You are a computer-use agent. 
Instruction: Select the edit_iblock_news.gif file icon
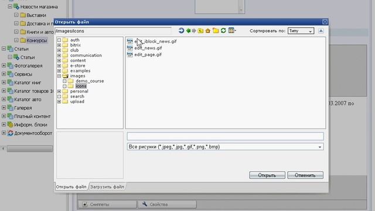click(x=129, y=41)
